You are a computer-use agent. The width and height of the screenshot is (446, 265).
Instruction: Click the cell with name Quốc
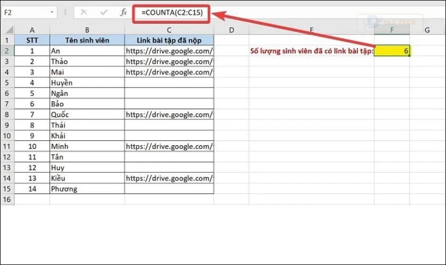[x=87, y=114]
